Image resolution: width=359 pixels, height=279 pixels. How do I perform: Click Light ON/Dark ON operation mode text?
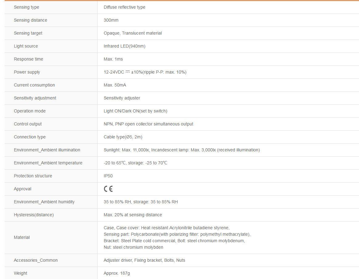click(x=135, y=111)
